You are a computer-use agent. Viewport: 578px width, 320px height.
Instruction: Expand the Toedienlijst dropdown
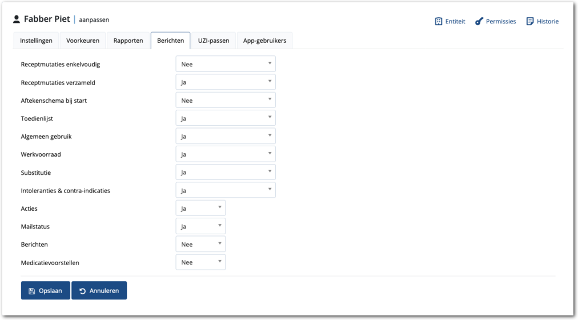[226, 118]
